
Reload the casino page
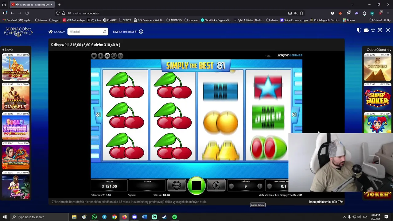click(x=27, y=13)
